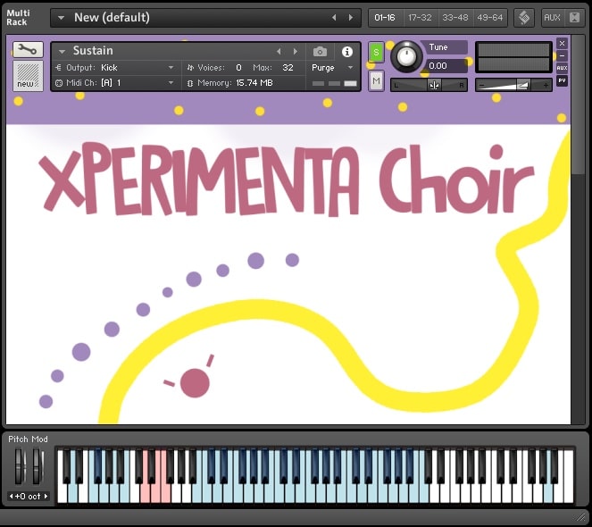This screenshot has width=592, height=527.
Task: Toggle the Mute (M) button
Action: pos(376,80)
